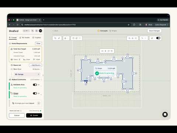The image size is (177, 133).
Task: Select the last shape icon in the shape-tools group
Action: click(x=80, y=38)
